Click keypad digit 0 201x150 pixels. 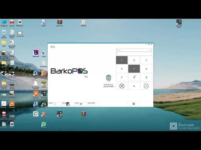134,86
